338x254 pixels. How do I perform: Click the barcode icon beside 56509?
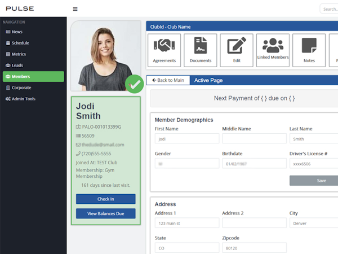coord(78,135)
